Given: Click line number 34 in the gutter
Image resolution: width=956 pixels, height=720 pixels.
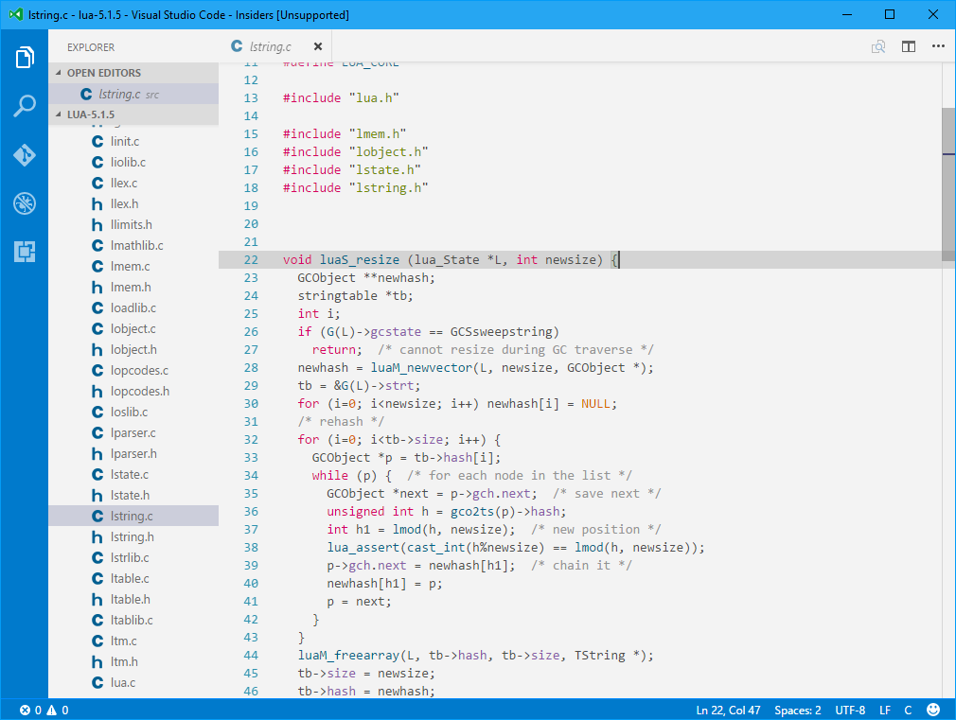Looking at the screenshot, I should point(251,476).
